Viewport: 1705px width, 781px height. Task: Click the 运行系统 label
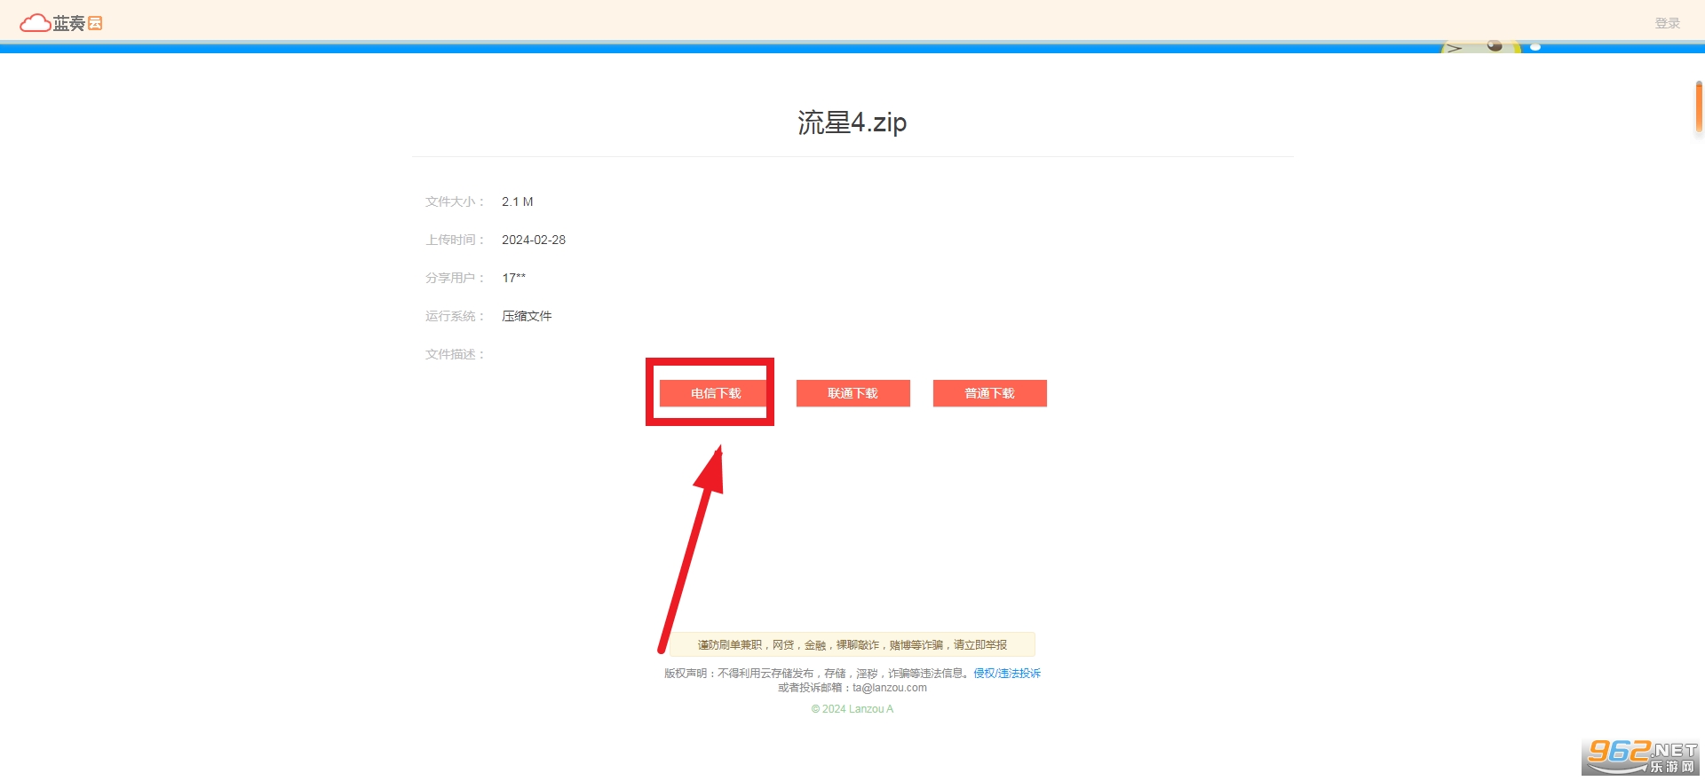click(455, 316)
